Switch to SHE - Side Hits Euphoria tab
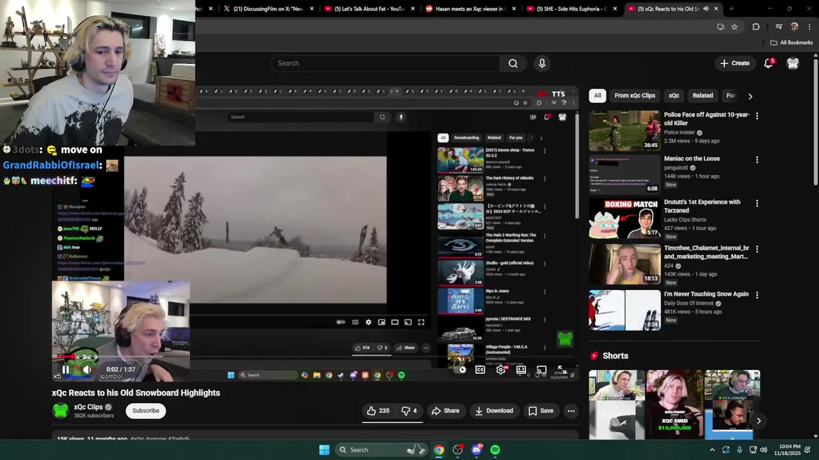 click(571, 9)
